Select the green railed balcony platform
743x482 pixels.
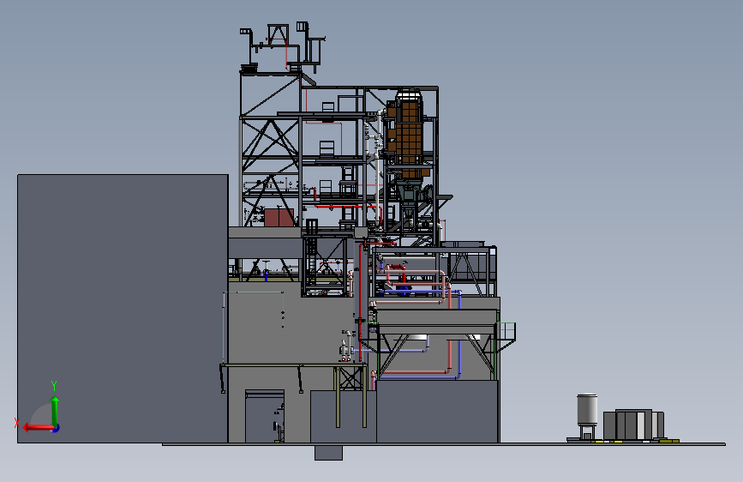point(505,331)
